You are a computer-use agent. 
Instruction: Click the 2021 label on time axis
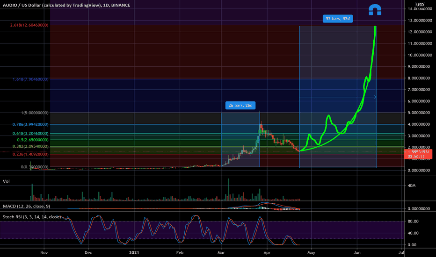point(134,252)
